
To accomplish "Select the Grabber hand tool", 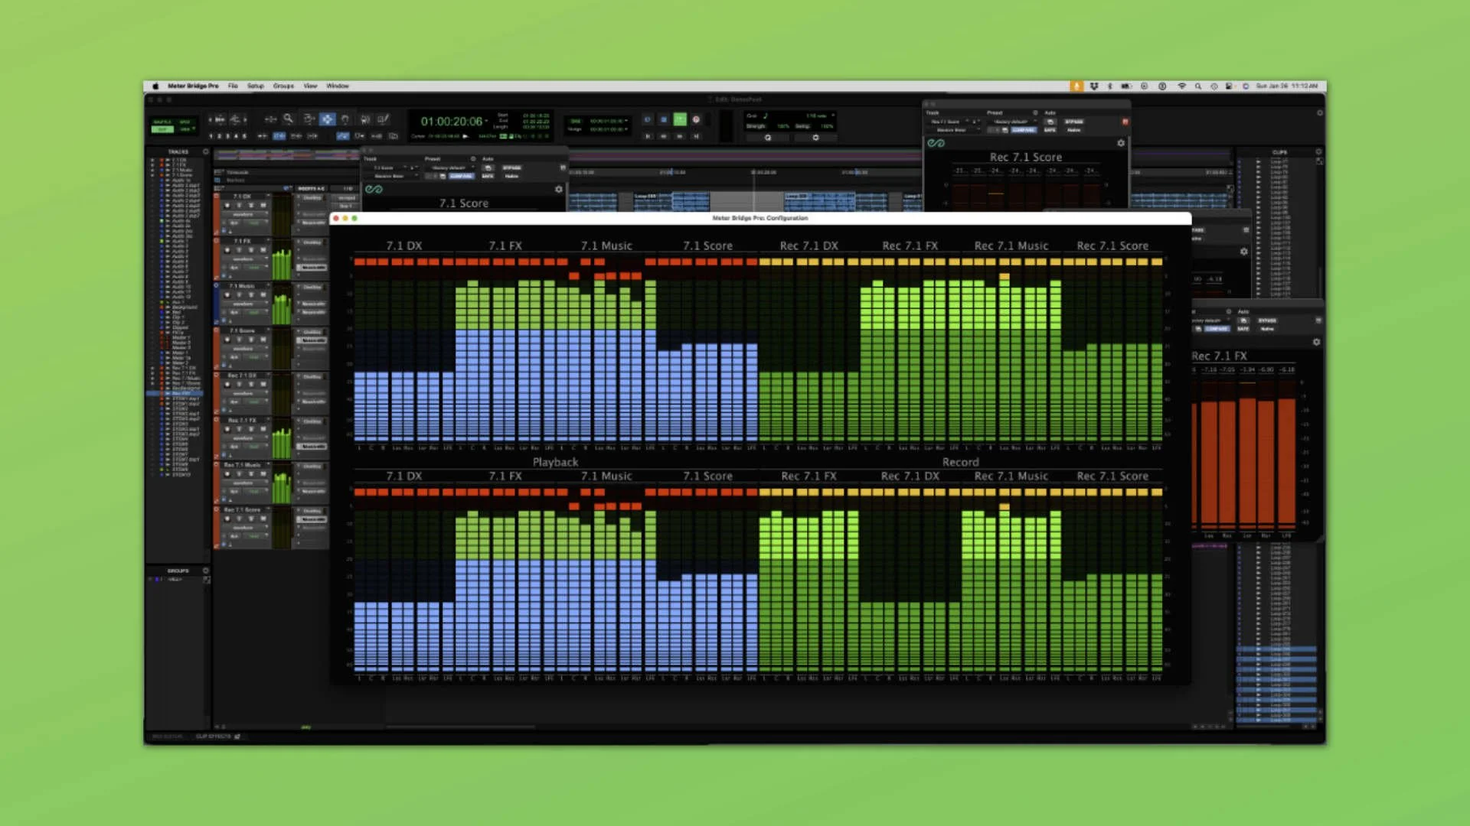I will point(345,119).
